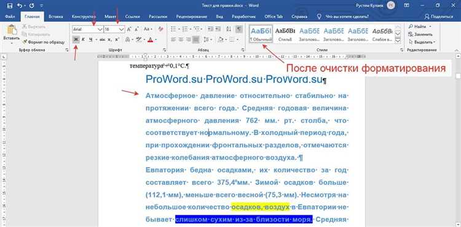This screenshot has width=461, height=227.
Task: Decrease the paragraph indent
Action: pyautogui.click(x=210, y=29)
